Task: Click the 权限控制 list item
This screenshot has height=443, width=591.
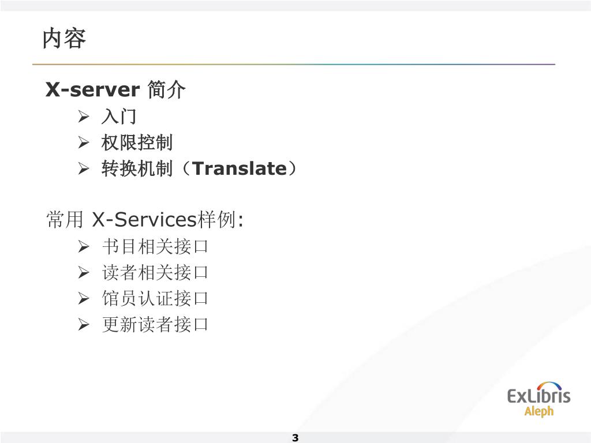Action: pyautogui.click(x=137, y=142)
